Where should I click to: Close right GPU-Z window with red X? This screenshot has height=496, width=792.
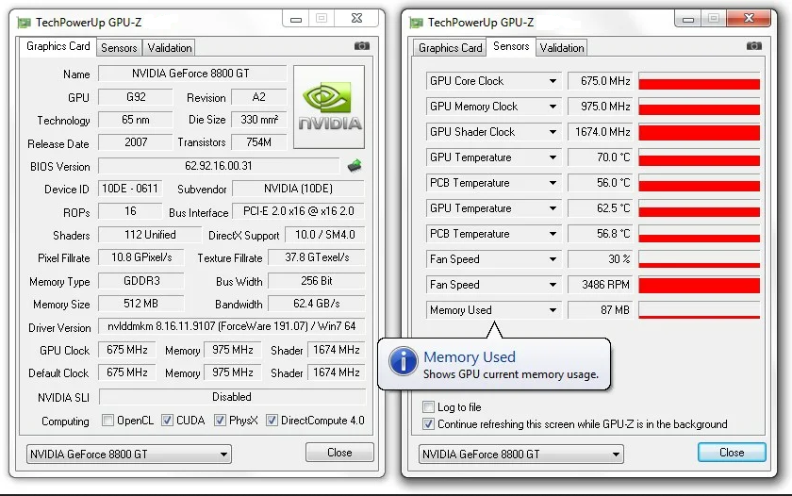pos(749,19)
